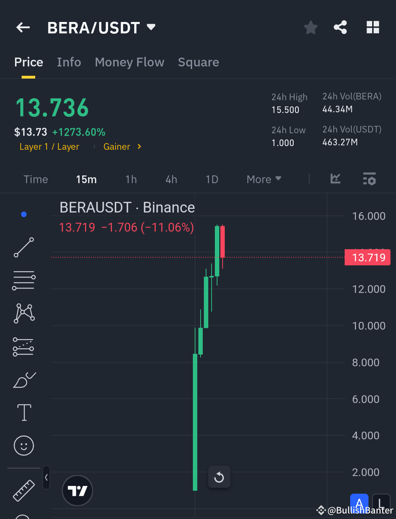Toggle the crosshair pointer dot
This screenshot has width=396, height=519.
(23, 214)
